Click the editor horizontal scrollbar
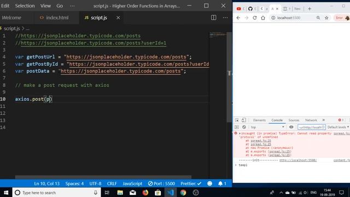 tap(103, 177)
